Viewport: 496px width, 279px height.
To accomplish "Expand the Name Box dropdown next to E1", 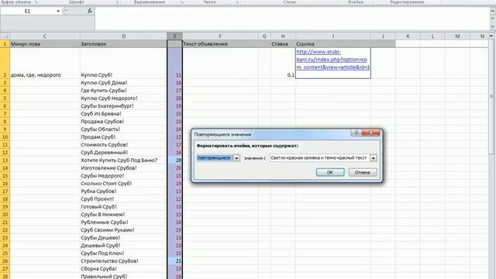I will point(58,11).
